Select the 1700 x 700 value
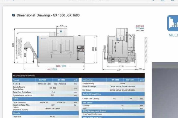The height and width of the screenshot is (118, 178). coord(61,103)
